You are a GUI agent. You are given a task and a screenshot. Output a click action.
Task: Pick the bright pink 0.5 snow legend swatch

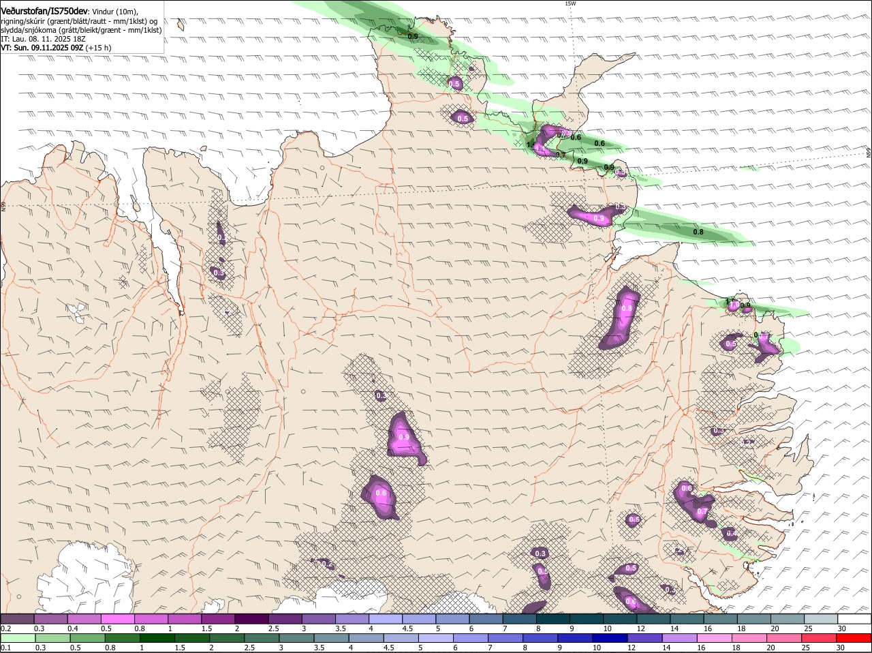pos(117,618)
